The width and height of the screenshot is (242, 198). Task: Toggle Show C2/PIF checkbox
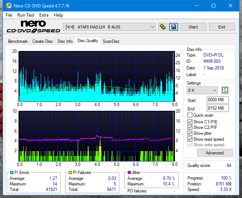(x=190, y=127)
